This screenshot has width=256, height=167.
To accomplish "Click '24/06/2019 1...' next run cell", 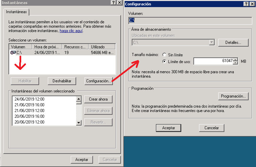I will [x=47, y=53].
